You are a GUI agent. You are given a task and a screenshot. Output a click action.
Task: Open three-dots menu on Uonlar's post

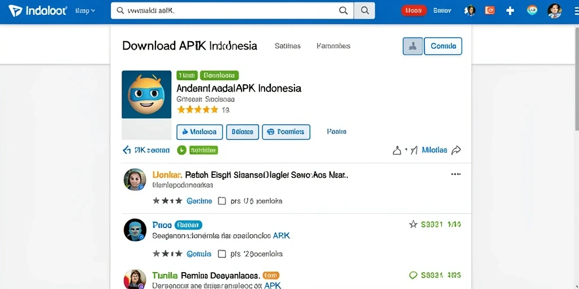(456, 174)
